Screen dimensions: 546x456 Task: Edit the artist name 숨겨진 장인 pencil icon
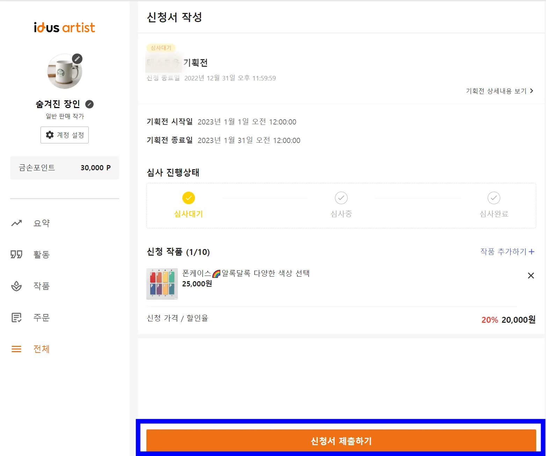click(x=89, y=104)
